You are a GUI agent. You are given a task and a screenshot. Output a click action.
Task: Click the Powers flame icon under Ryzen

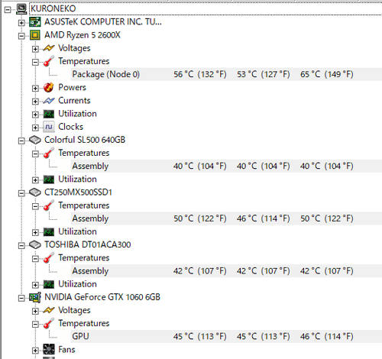pyautogui.click(x=48, y=87)
